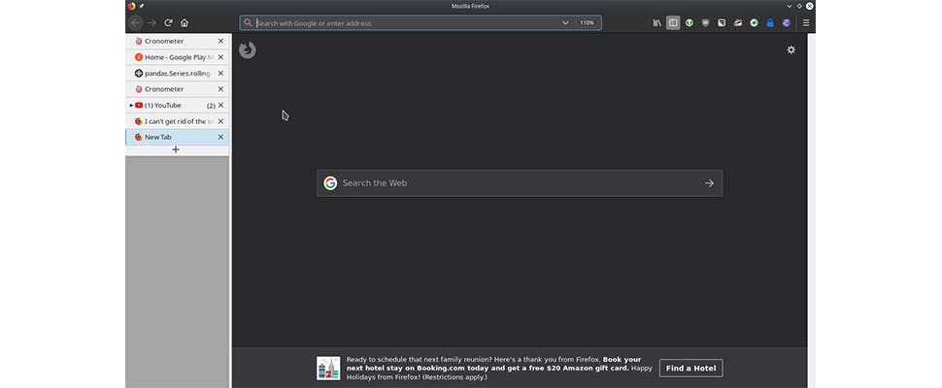The width and height of the screenshot is (942, 388).
Task: Close the New Tab entry
Action: (220, 137)
